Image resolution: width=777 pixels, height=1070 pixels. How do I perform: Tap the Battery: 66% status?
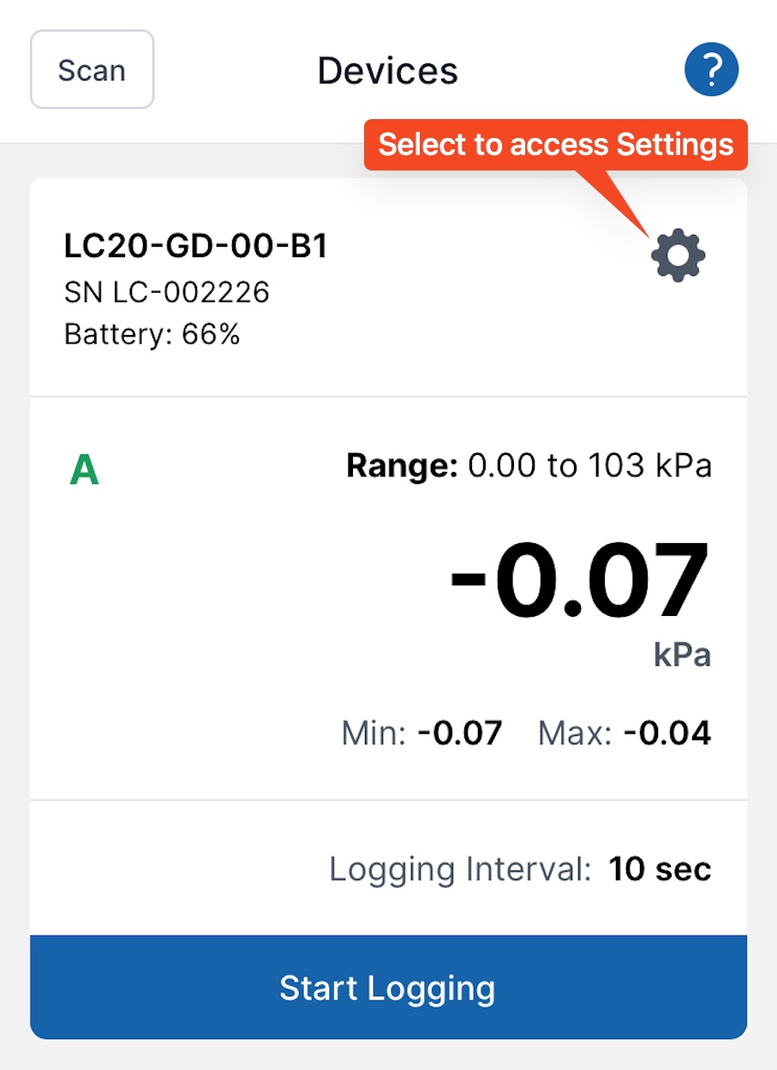[152, 334]
